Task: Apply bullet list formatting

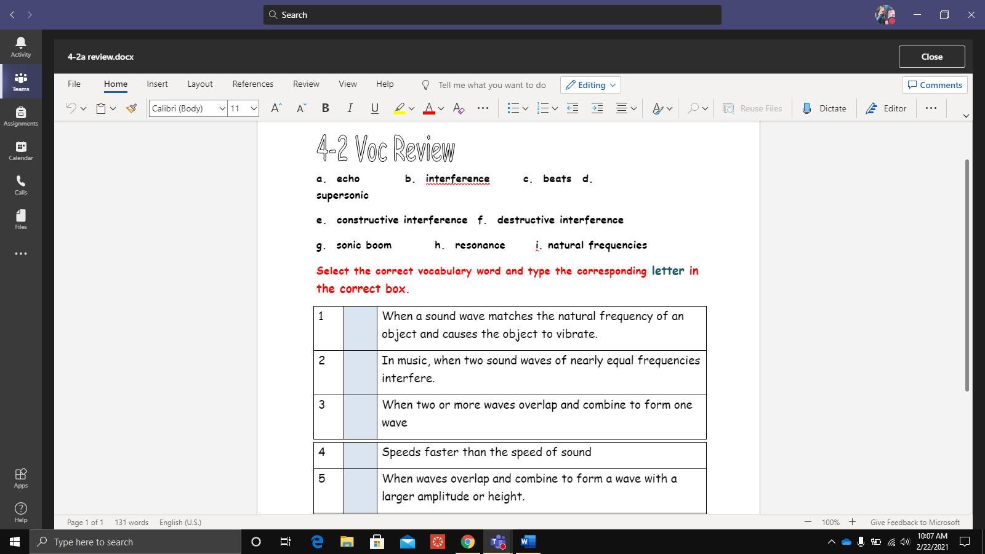Action: click(513, 108)
